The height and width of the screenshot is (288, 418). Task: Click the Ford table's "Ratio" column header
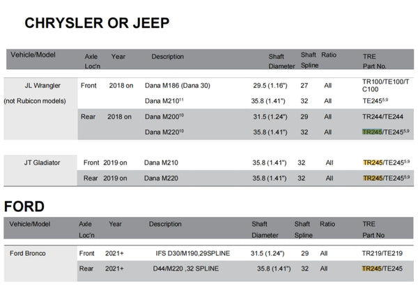[x=327, y=224]
